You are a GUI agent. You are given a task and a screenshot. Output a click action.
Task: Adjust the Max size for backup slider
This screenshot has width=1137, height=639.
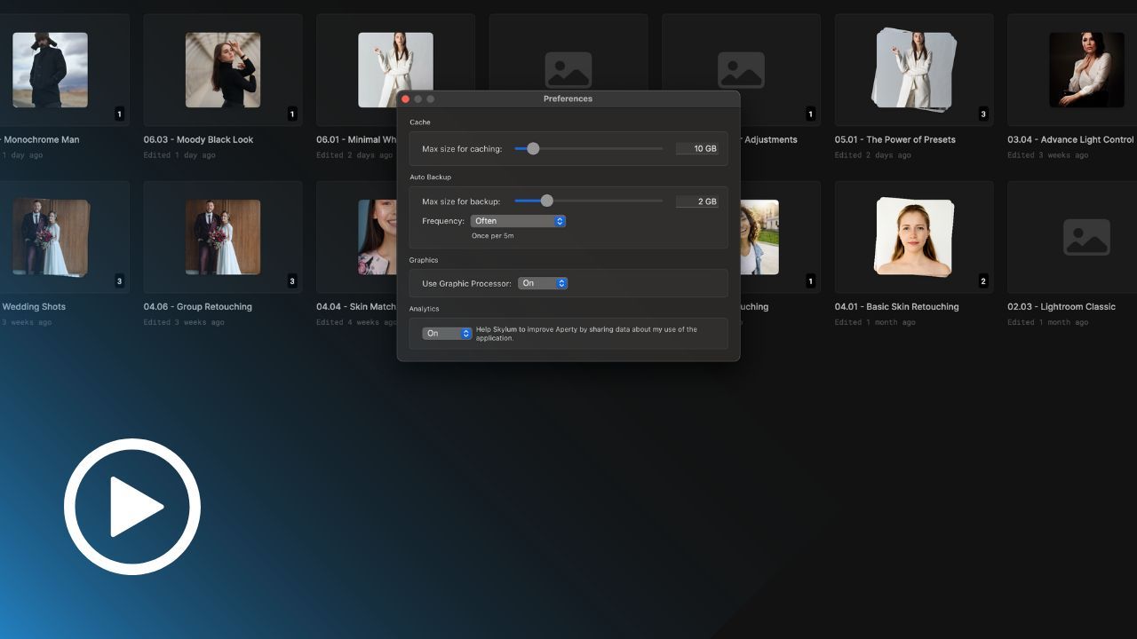588,201
